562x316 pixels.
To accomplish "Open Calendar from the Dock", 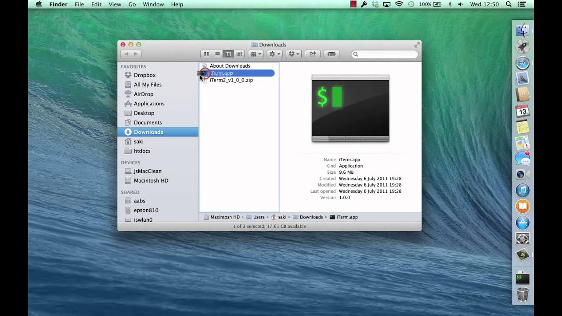I will [522, 111].
